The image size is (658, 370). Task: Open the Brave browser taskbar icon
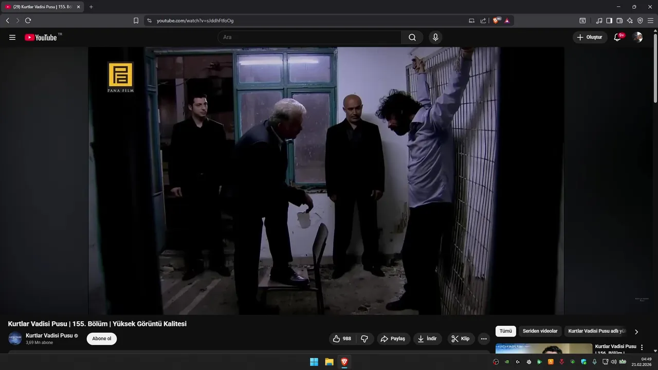point(344,362)
